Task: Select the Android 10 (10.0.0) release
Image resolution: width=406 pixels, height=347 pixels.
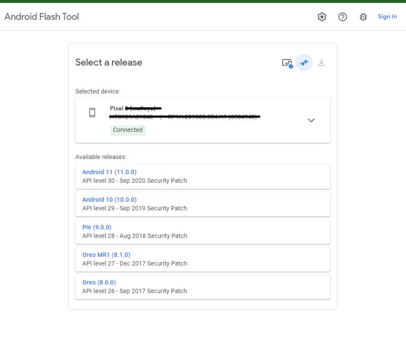Action: [202, 204]
